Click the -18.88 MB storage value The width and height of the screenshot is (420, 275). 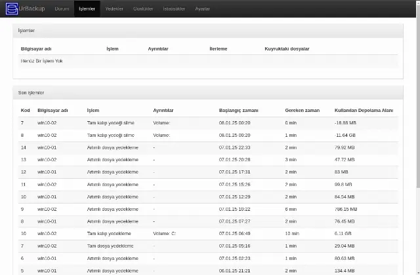click(x=345, y=123)
